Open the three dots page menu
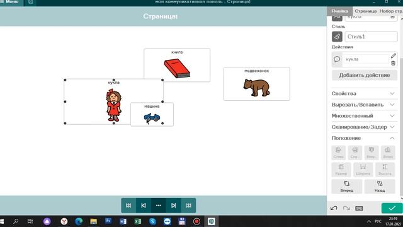Screen dimensions: 403x227 tap(159, 206)
